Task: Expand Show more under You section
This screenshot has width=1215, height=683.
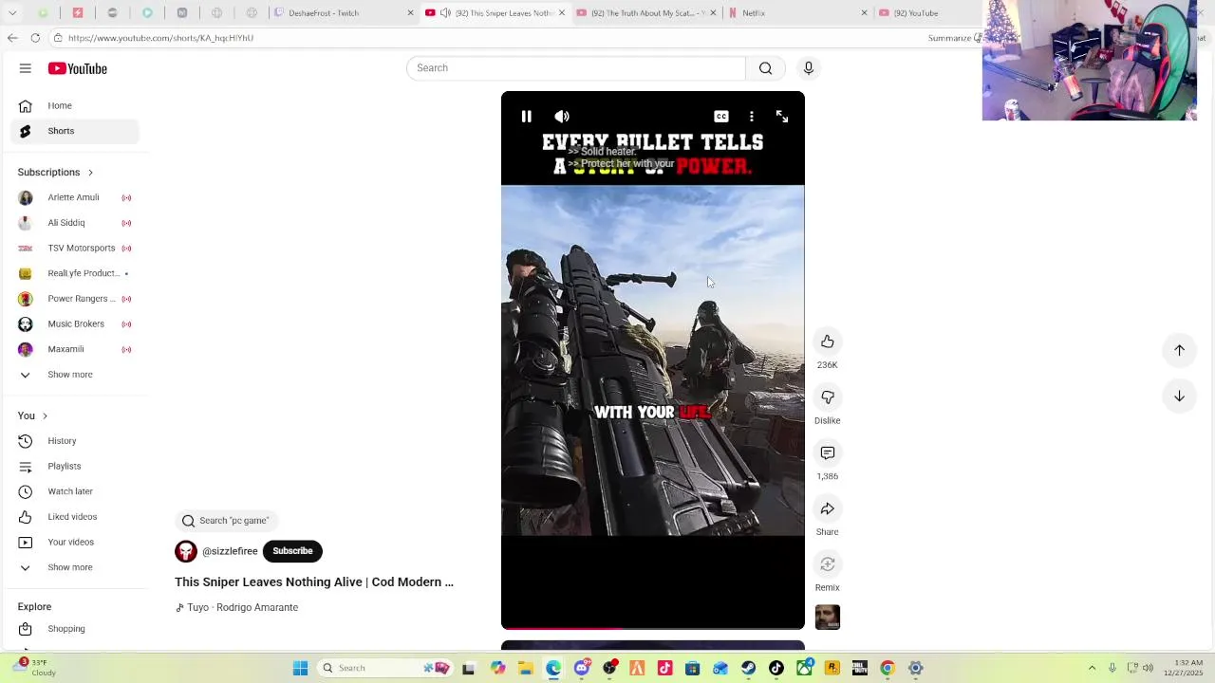Action: point(75,567)
